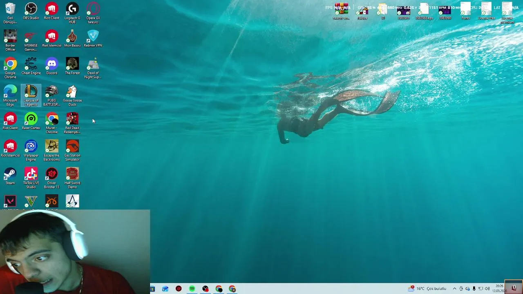Open the notification center tray icon

coord(514,288)
